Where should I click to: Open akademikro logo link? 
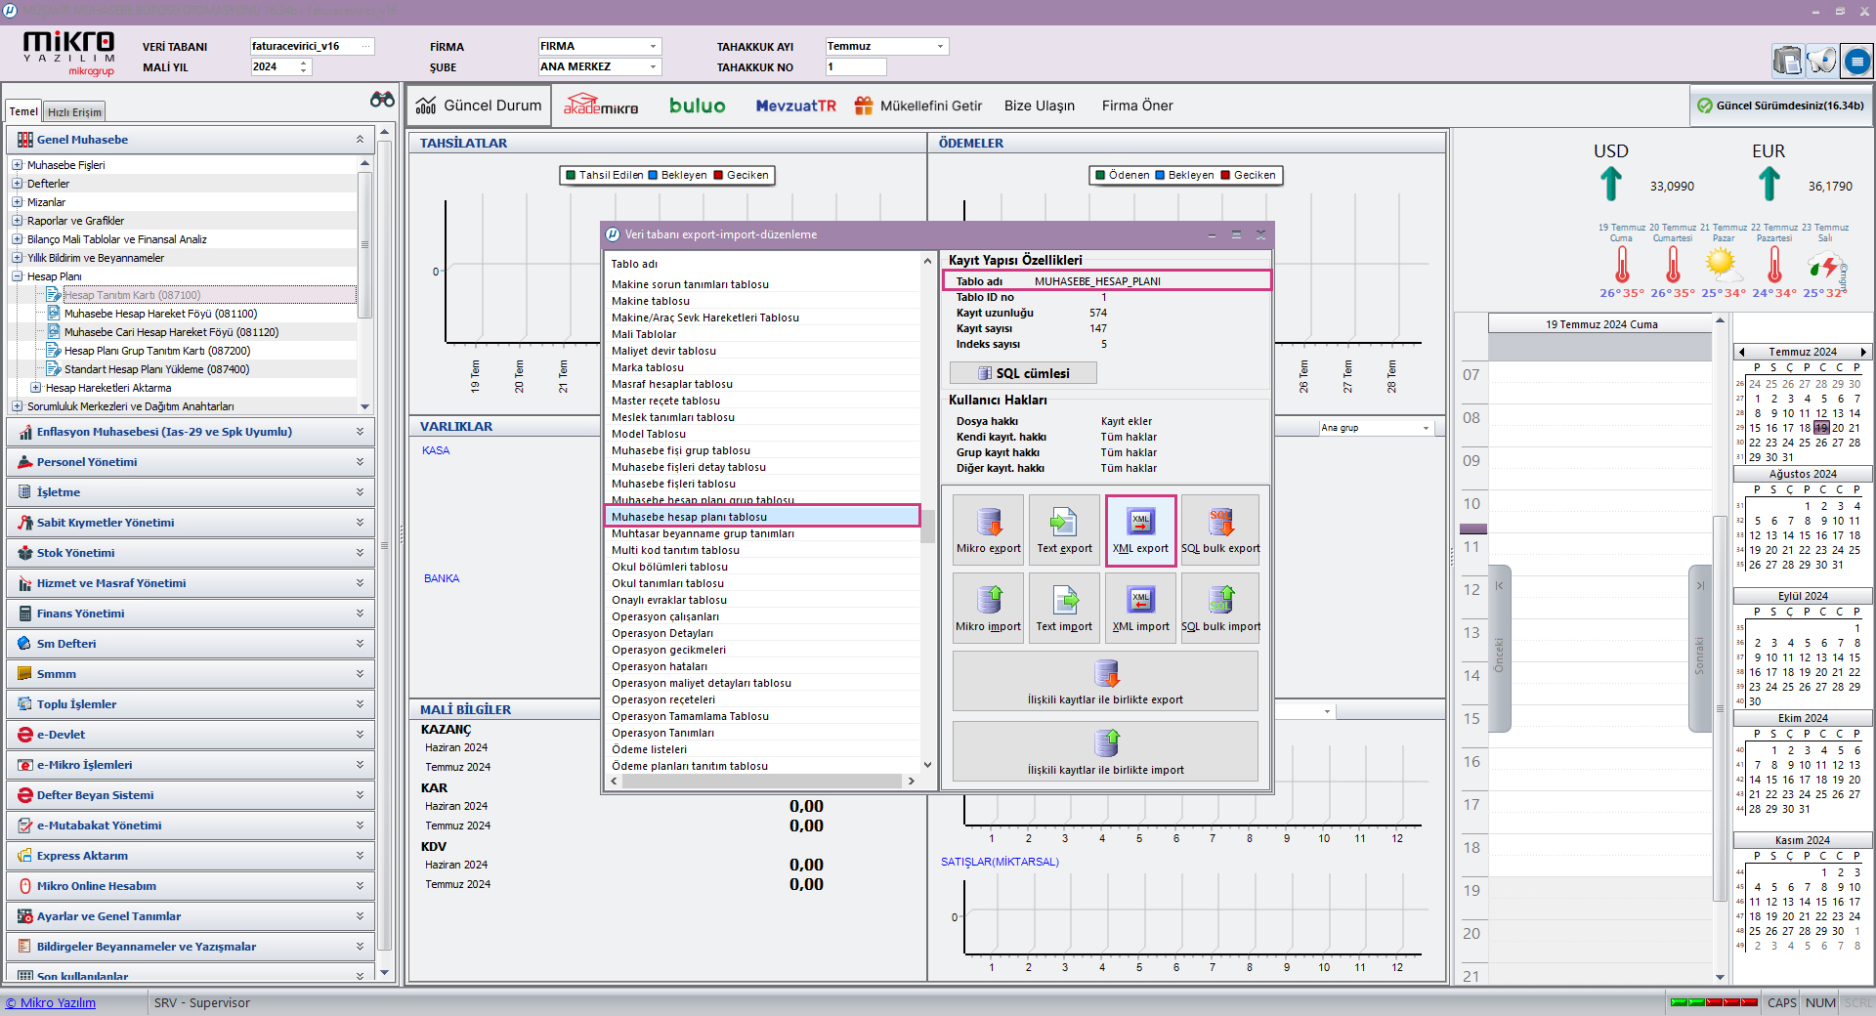click(x=601, y=105)
